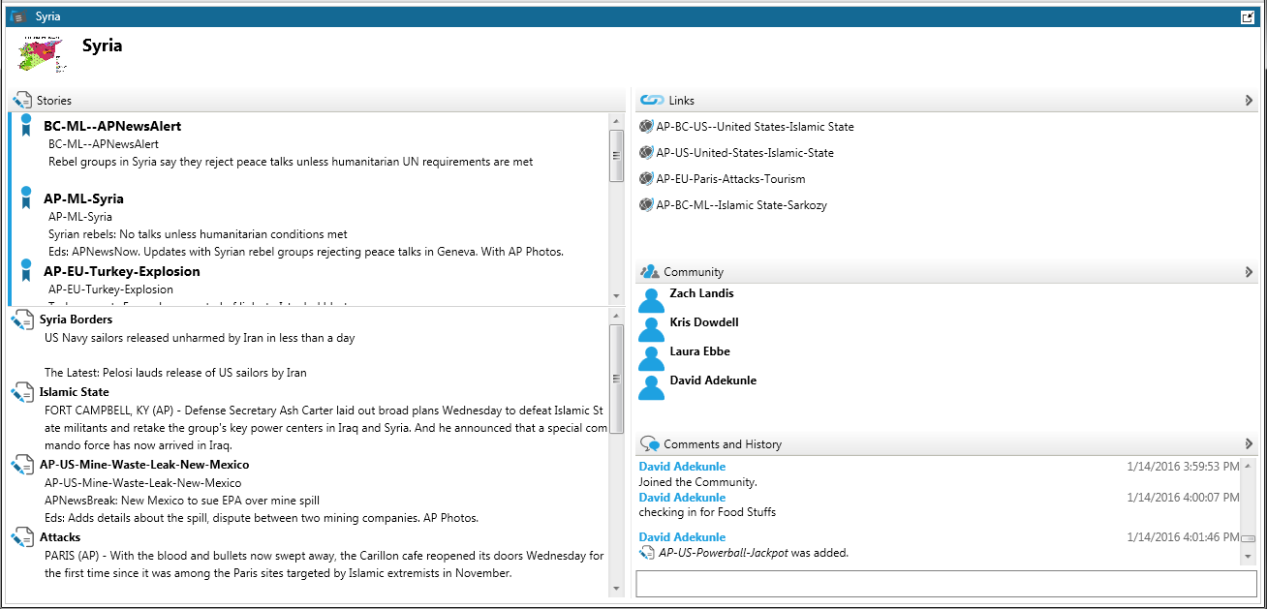Open the AP-ML-Syria story title
1267x609 pixels.
coord(83,198)
